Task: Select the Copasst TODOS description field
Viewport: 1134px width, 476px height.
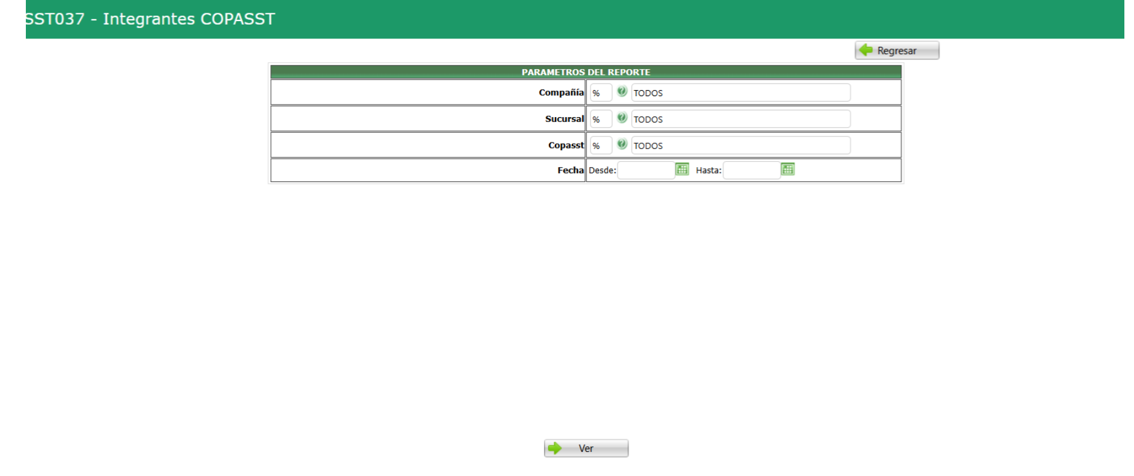Action: coord(741,145)
